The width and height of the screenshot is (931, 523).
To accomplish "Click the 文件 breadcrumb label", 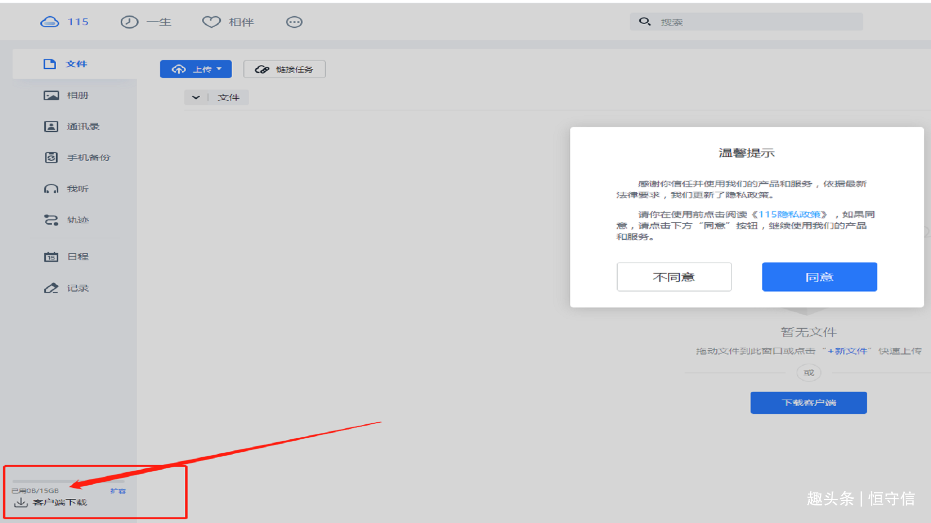I will (228, 97).
